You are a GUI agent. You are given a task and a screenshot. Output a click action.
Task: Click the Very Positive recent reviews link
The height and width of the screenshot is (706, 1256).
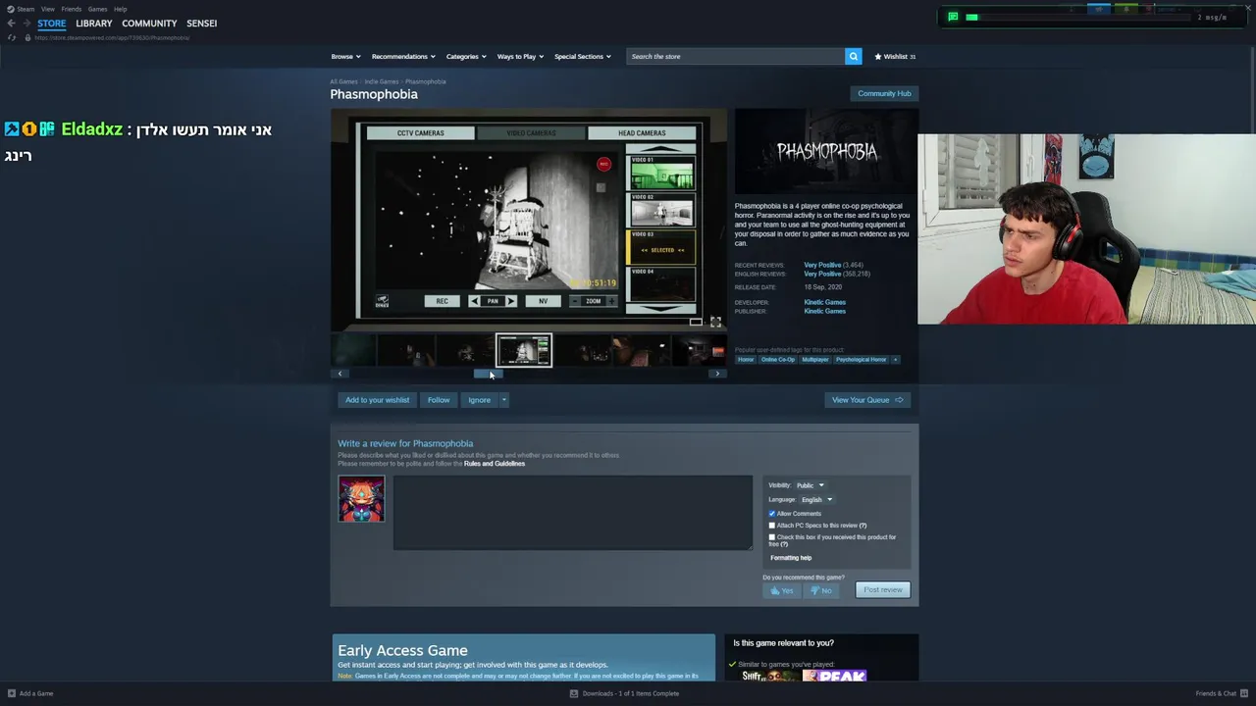pos(822,265)
